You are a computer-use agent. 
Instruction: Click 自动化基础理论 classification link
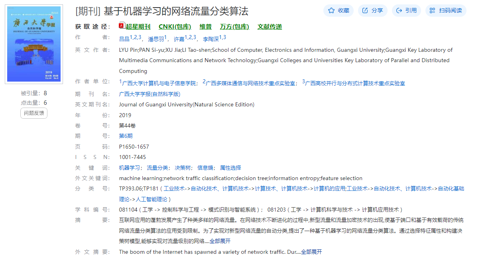(451, 188)
